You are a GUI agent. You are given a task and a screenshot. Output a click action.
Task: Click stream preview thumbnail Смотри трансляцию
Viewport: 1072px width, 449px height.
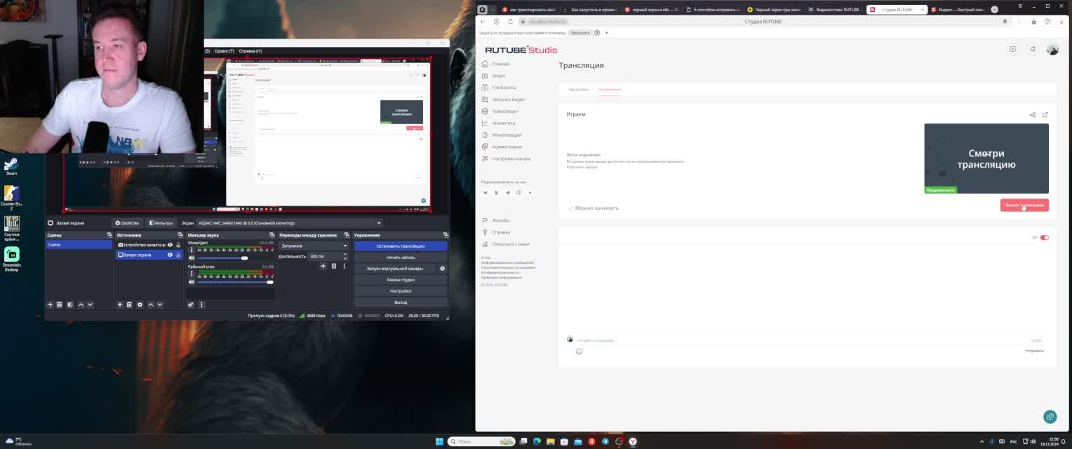[986, 159]
